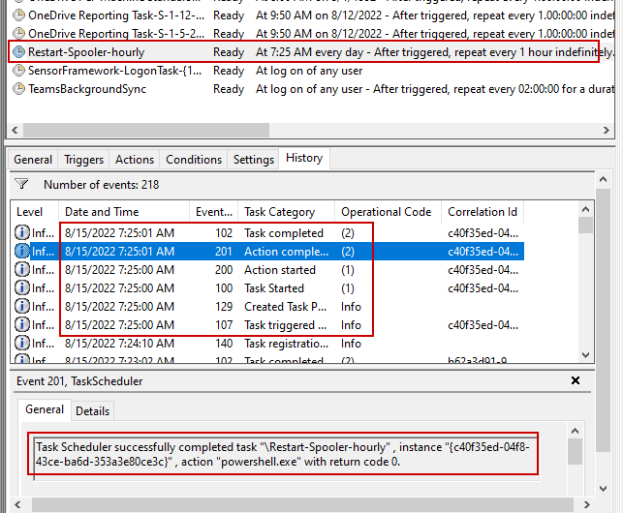Click info icon of Action started event 200
This screenshot has width=623, height=513.
pyautogui.click(x=23, y=270)
